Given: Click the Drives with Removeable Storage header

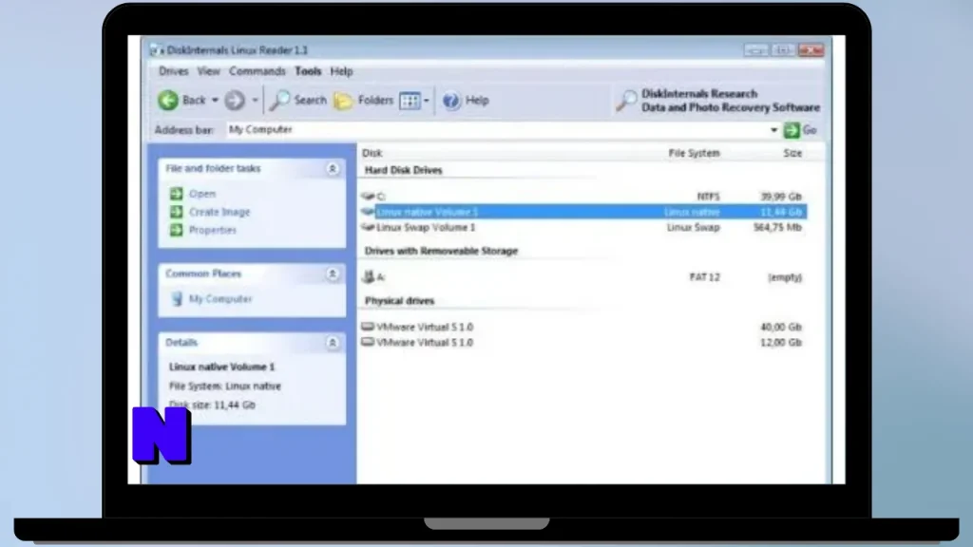Looking at the screenshot, I should (441, 251).
